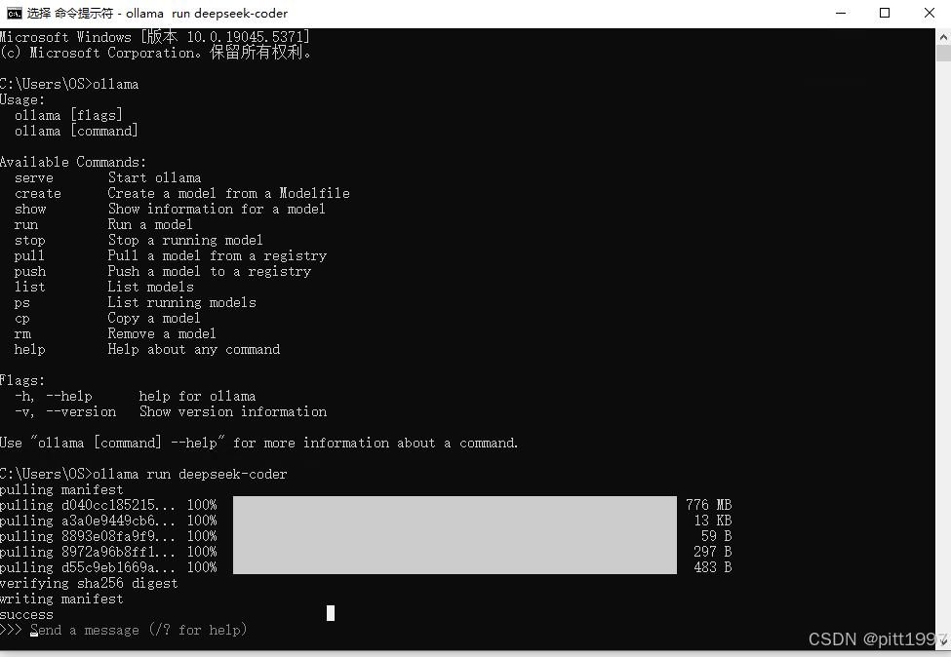Click progress bar for d040cc185215
This screenshot has height=657, width=951.
tap(455, 504)
